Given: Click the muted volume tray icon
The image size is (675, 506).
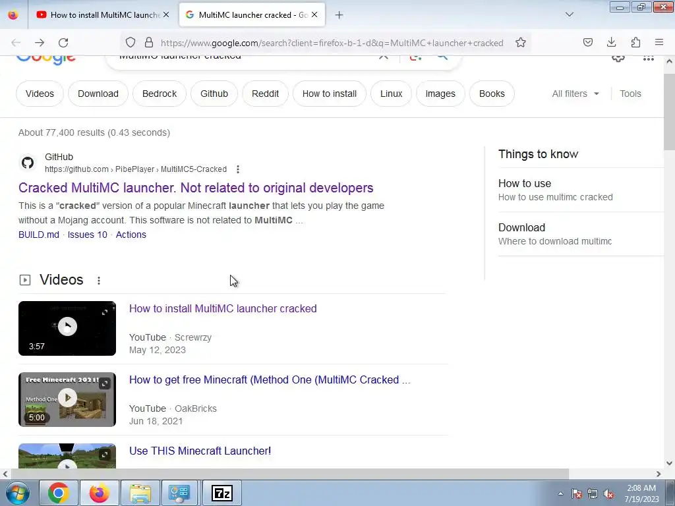Looking at the screenshot, I should 608,493.
